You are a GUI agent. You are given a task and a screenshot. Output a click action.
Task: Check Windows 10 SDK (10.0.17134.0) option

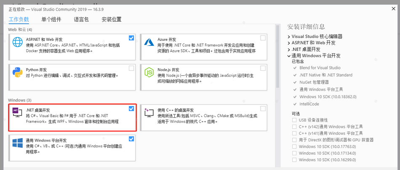coord(294,153)
